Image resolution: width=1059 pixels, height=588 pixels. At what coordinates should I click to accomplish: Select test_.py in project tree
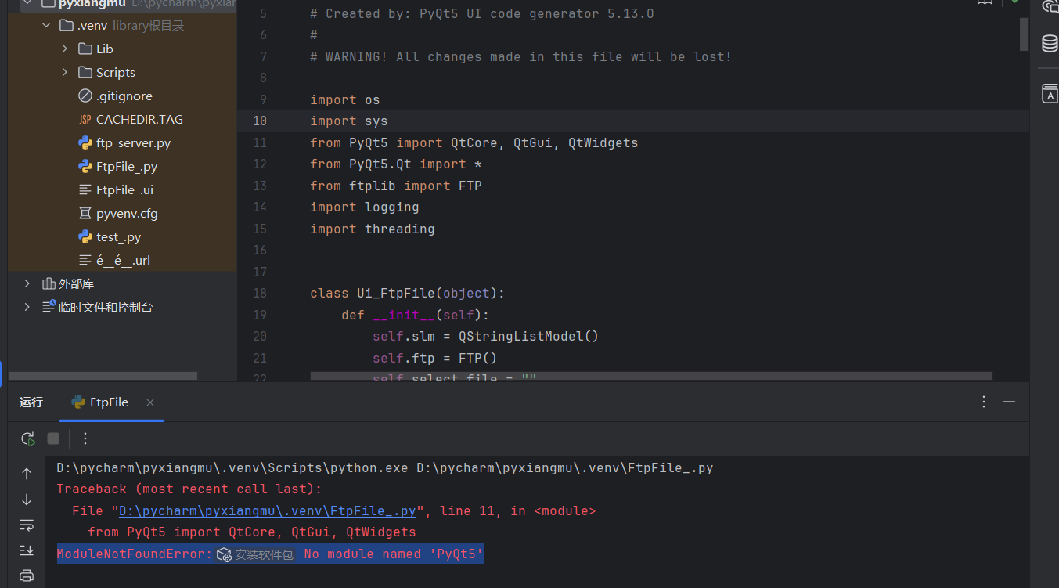pyautogui.click(x=121, y=236)
